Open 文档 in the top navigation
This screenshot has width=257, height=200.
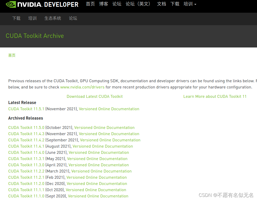click(x=161, y=4)
